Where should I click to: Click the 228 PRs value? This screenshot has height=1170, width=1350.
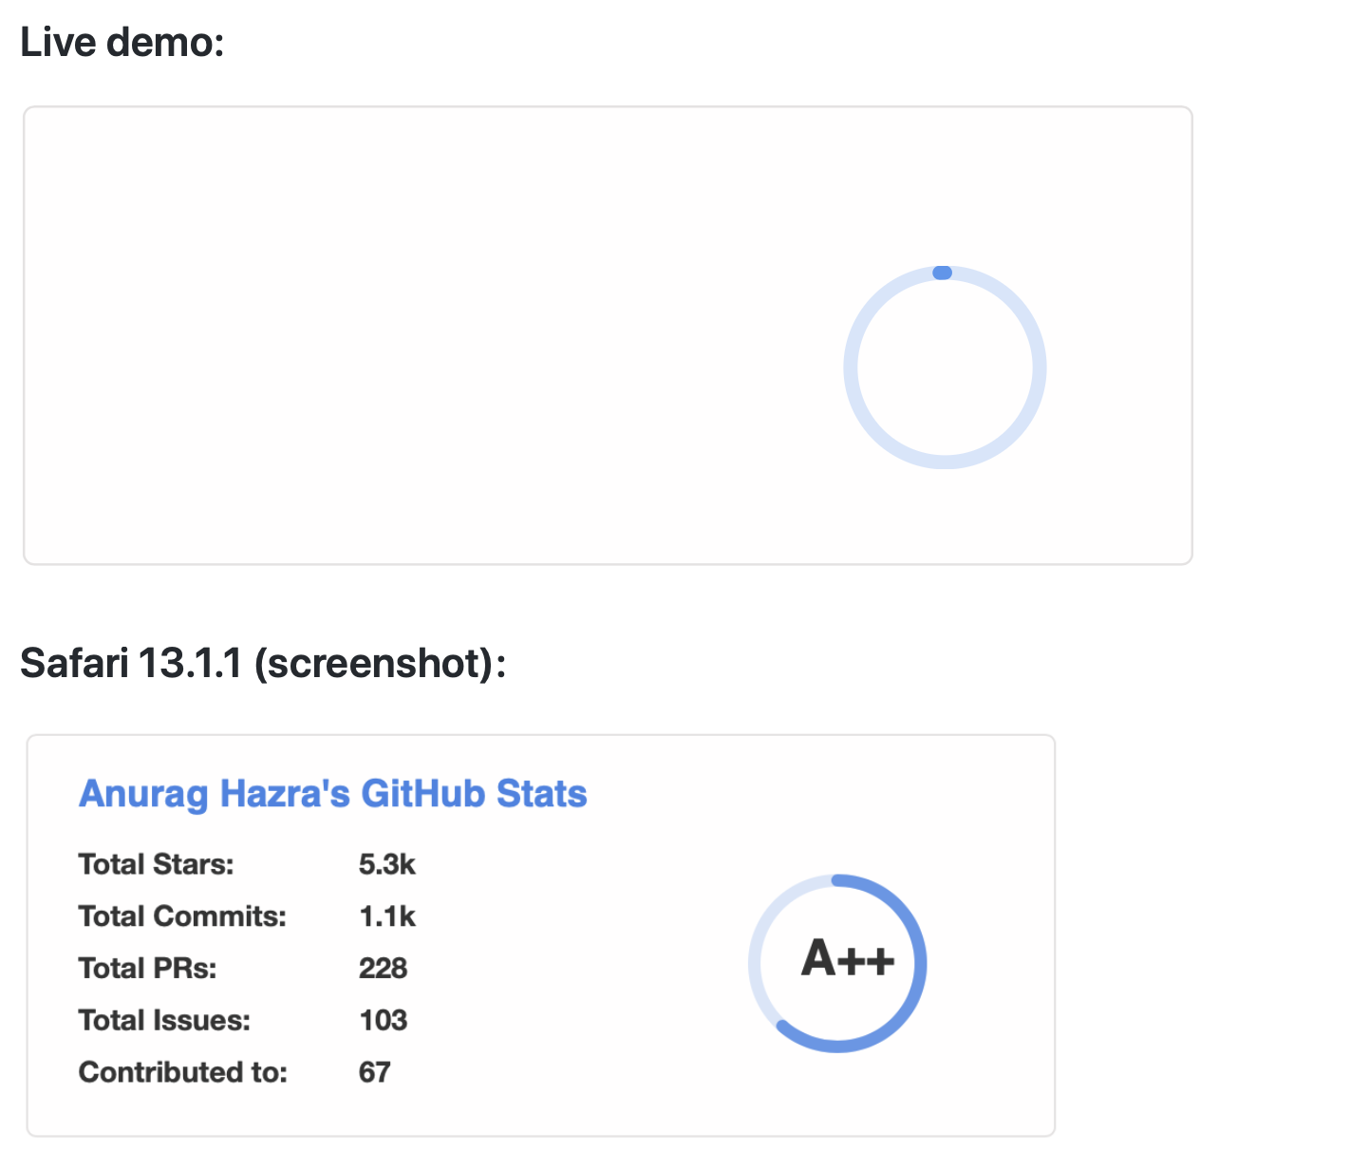pyautogui.click(x=384, y=968)
